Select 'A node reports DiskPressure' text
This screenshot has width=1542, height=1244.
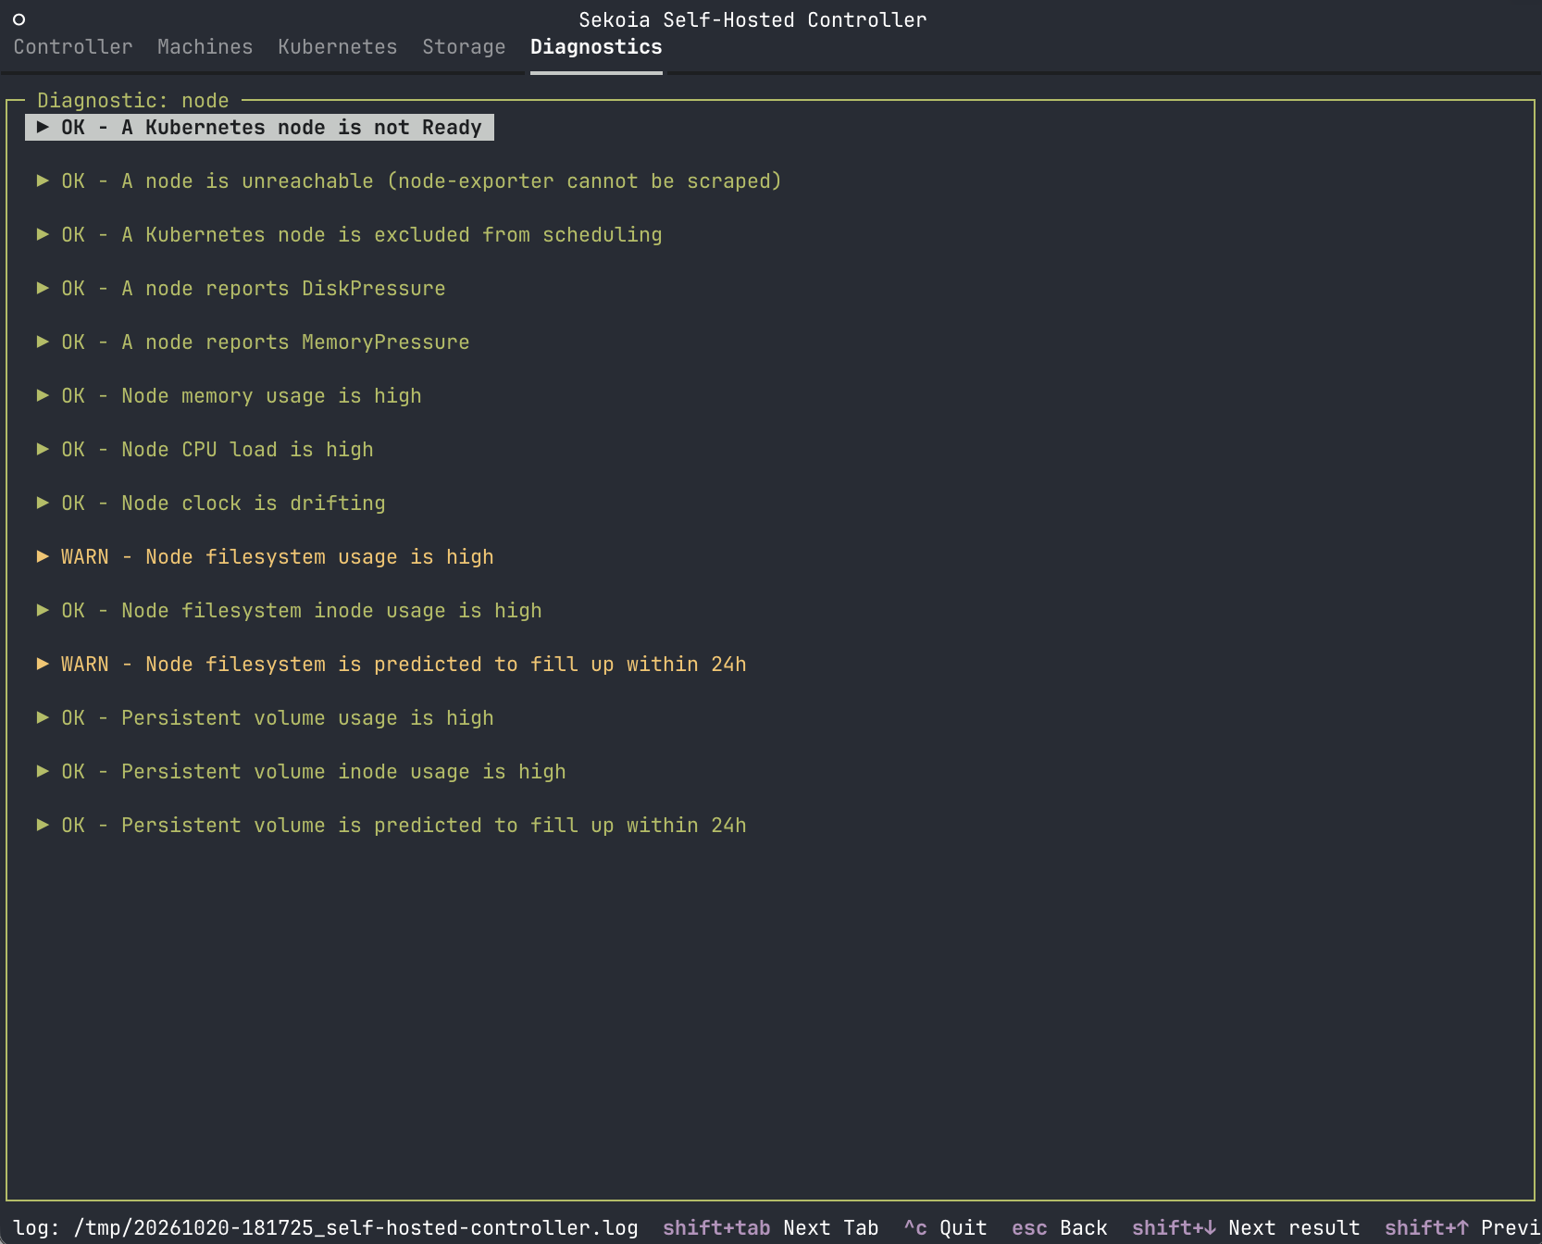283,289
